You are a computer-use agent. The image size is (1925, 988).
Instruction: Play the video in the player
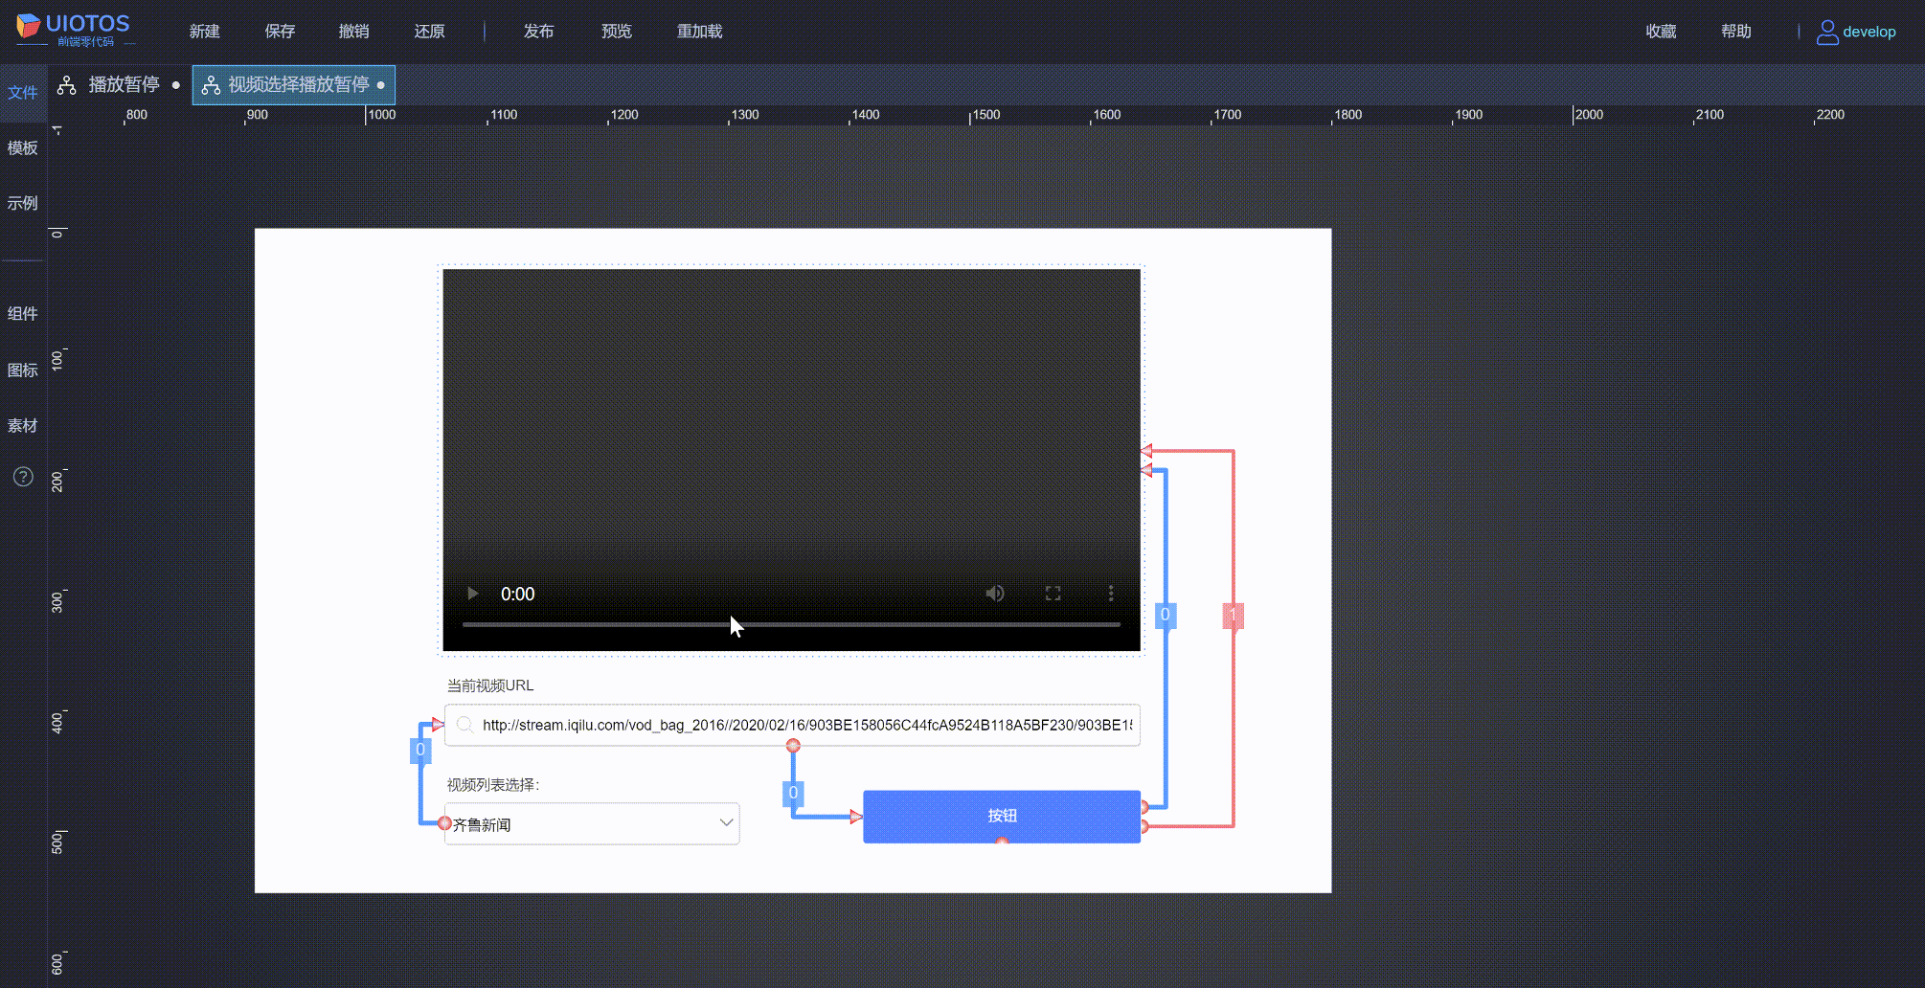(x=472, y=594)
